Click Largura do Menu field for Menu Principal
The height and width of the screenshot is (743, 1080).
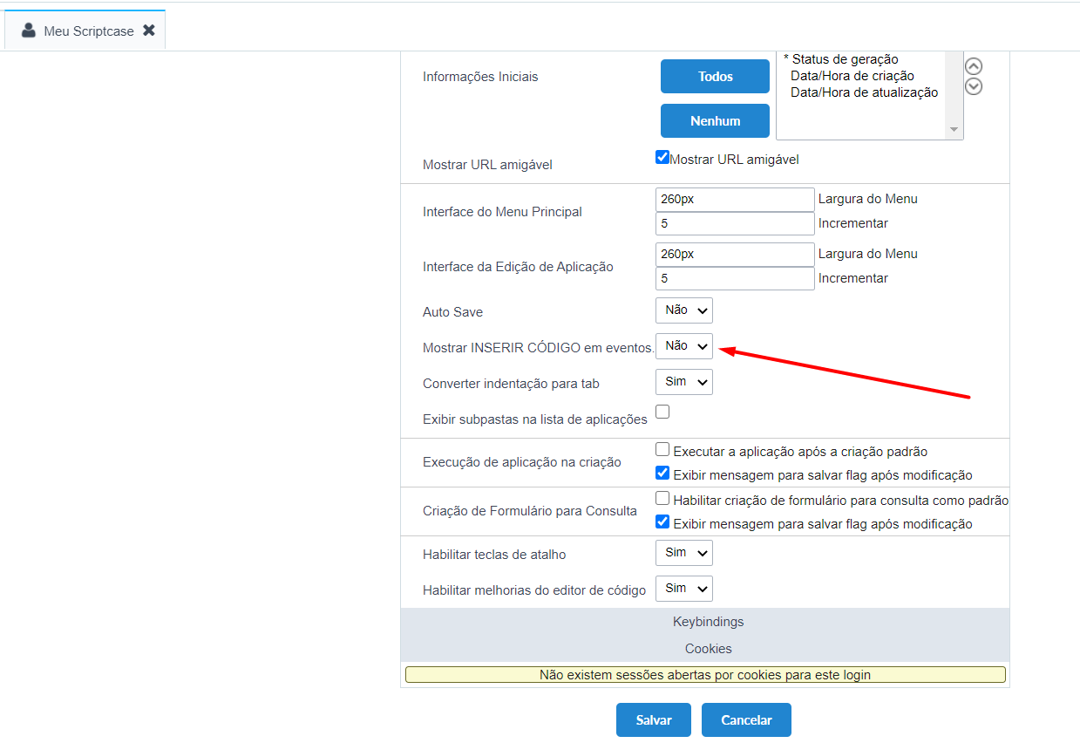[x=735, y=199]
